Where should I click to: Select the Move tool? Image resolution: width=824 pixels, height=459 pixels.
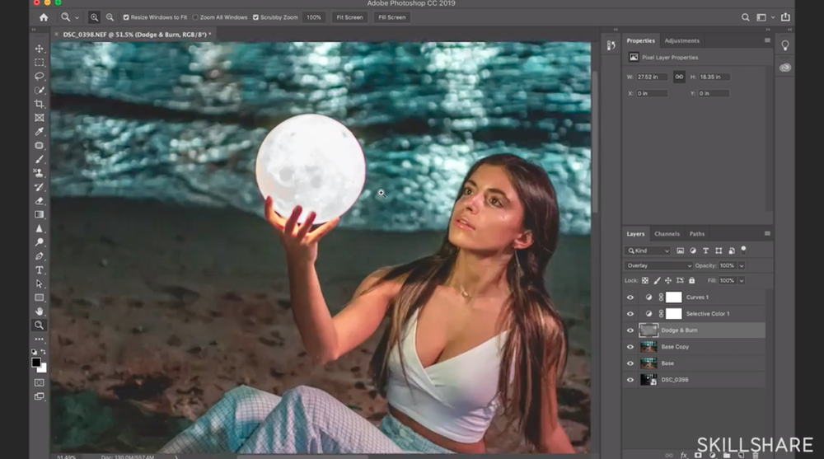point(39,49)
